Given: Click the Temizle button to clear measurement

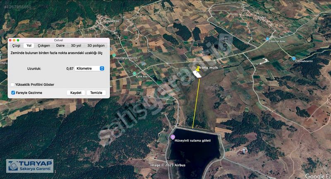Looking at the screenshot, I should click(x=96, y=93).
